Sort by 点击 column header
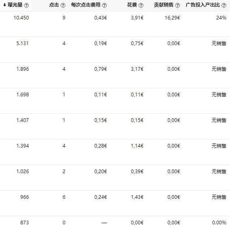This screenshot has width=230, height=239. [x=54, y=5]
